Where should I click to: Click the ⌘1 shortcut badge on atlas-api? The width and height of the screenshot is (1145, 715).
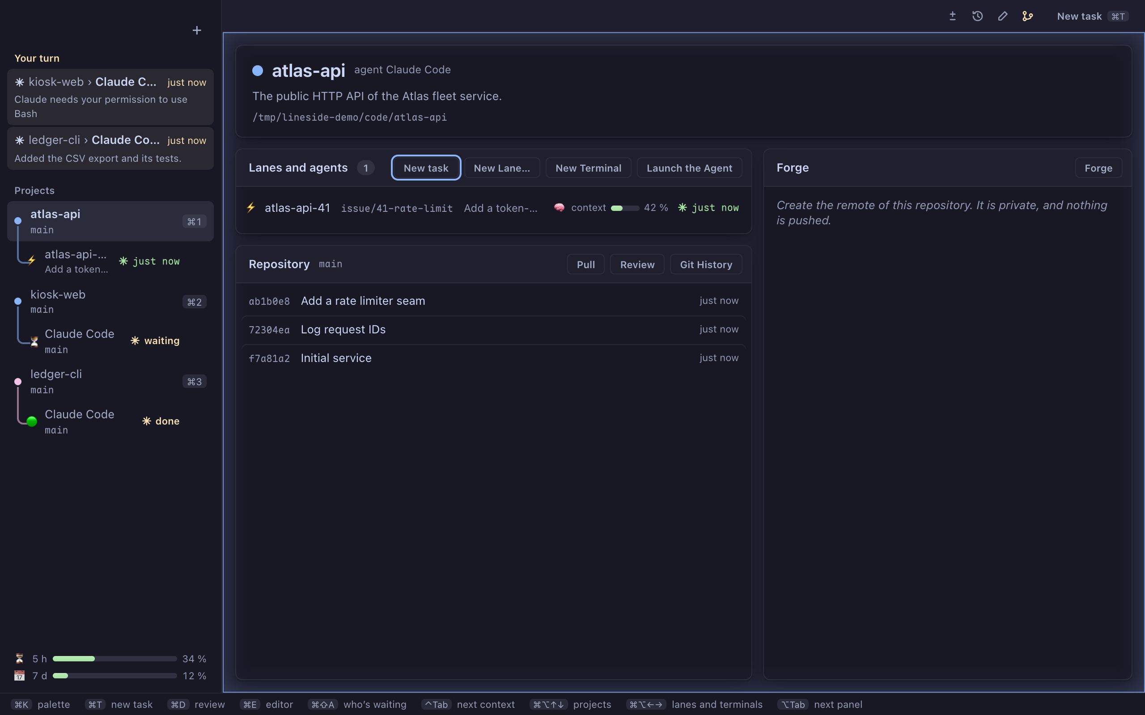(x=194, y=221)
